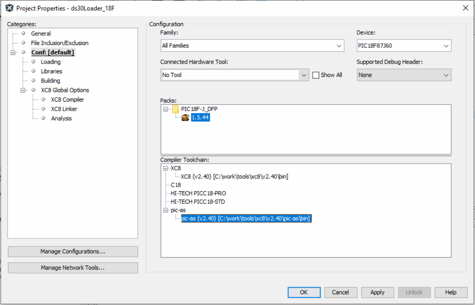
Task: Select the PIC18F-J_DFP pack name
Action: [x=199, y=109]
